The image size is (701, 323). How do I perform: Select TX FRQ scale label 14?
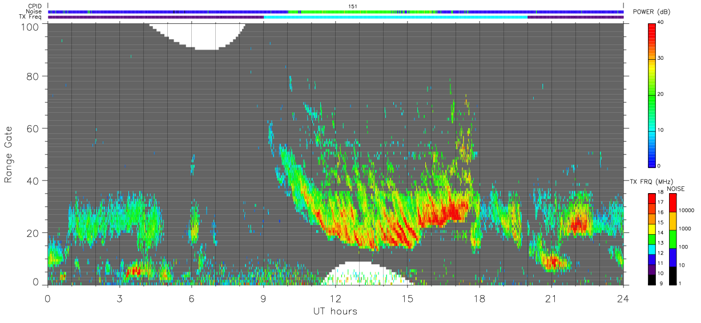[x=660, y=233]
